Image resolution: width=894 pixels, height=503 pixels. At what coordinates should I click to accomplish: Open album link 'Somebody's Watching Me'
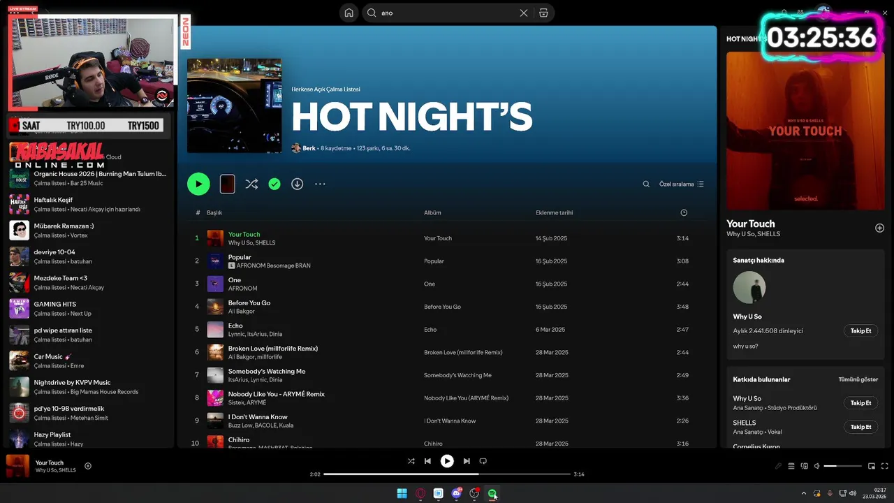(457, 375)
